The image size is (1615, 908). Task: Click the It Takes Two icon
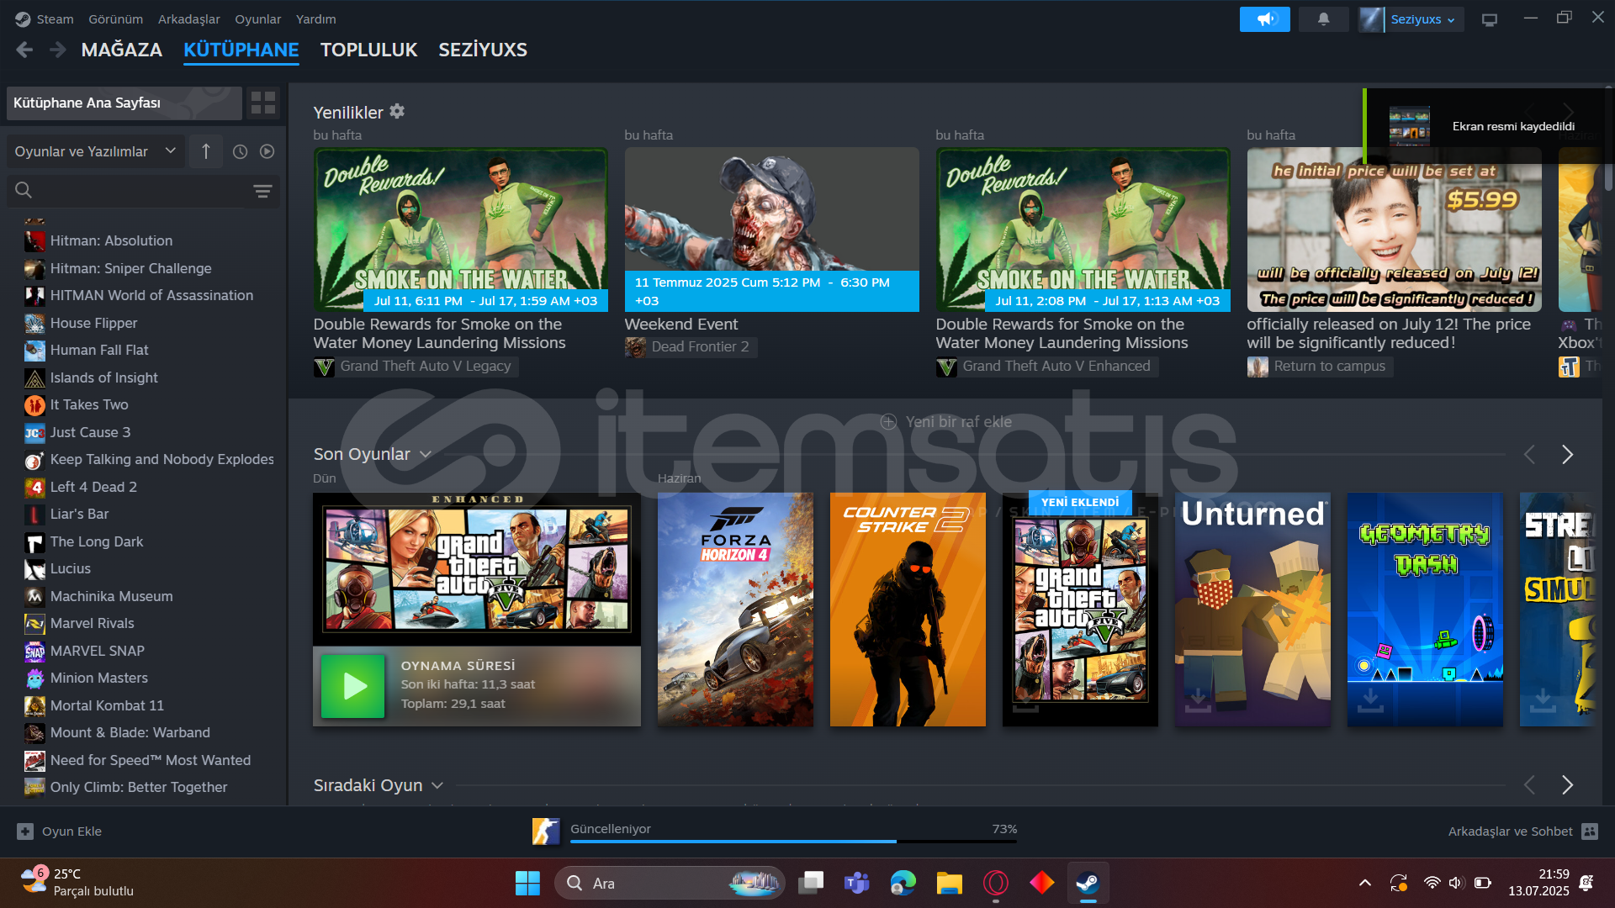34,405
